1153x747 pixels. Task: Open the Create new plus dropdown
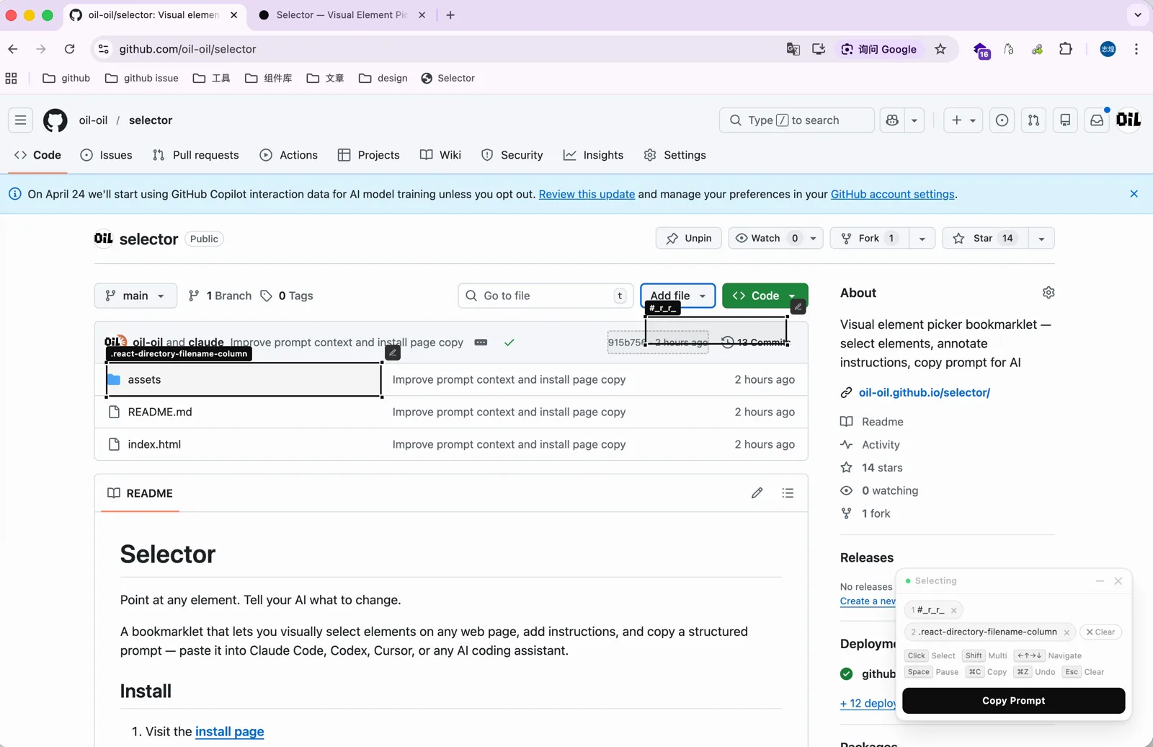(x=963, y=120)
